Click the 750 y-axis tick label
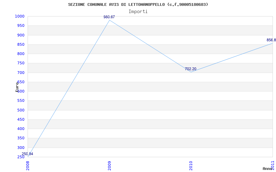The width and height of the screenshot is (276, 172). click(21, 63)
